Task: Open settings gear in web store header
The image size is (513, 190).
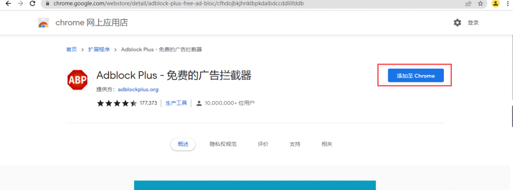Action: click(457, 23)
